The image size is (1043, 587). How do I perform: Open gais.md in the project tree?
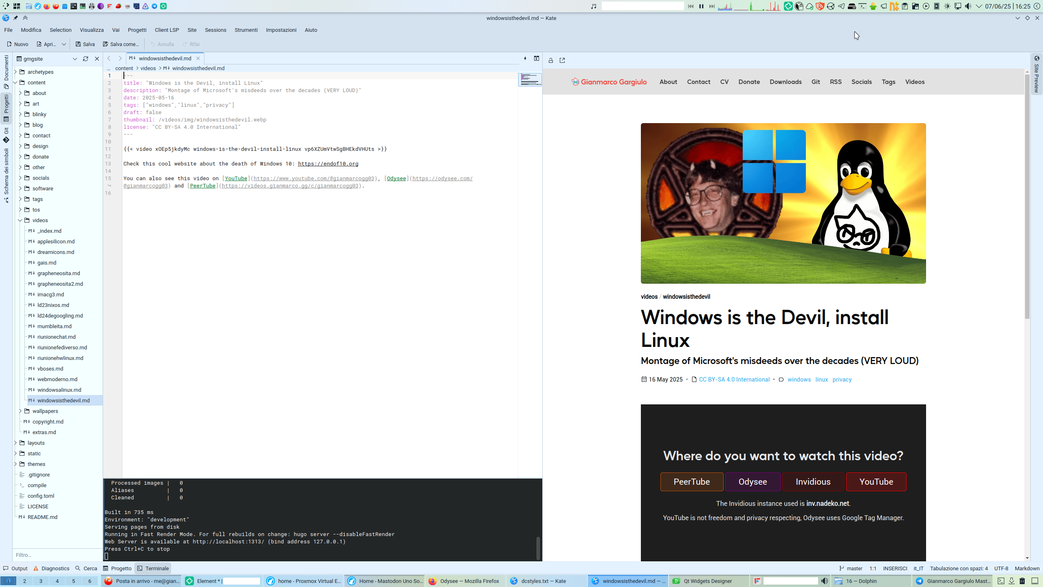coord(46,263)
